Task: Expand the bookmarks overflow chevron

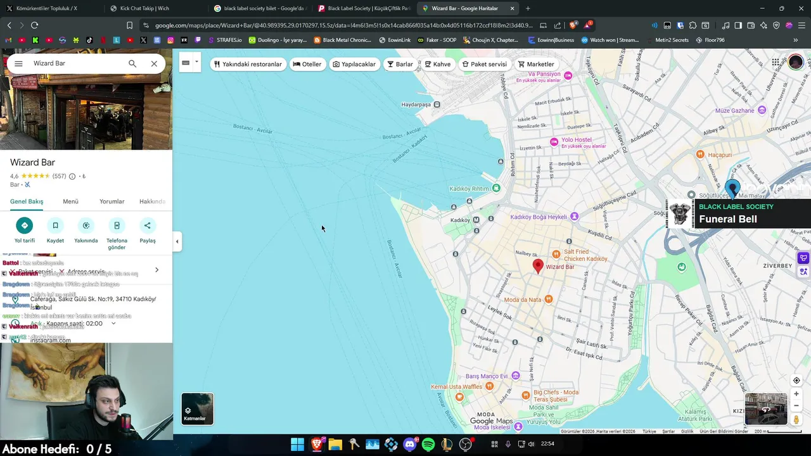Action: (795, 40)
